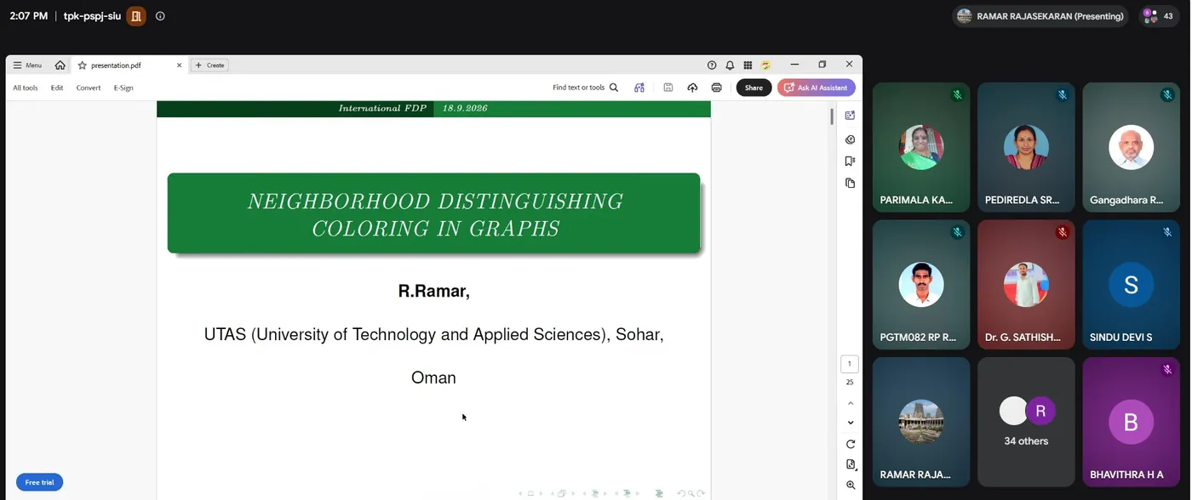1192x500 pixels.
Task: Open the 43 participants list
Action: pyautogui.click(x=1159, y=16)
